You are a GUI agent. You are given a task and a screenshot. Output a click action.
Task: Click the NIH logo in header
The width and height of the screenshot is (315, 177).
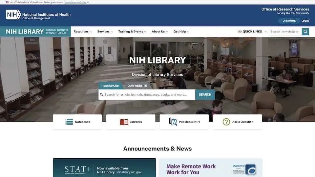(x=13, y=14)
